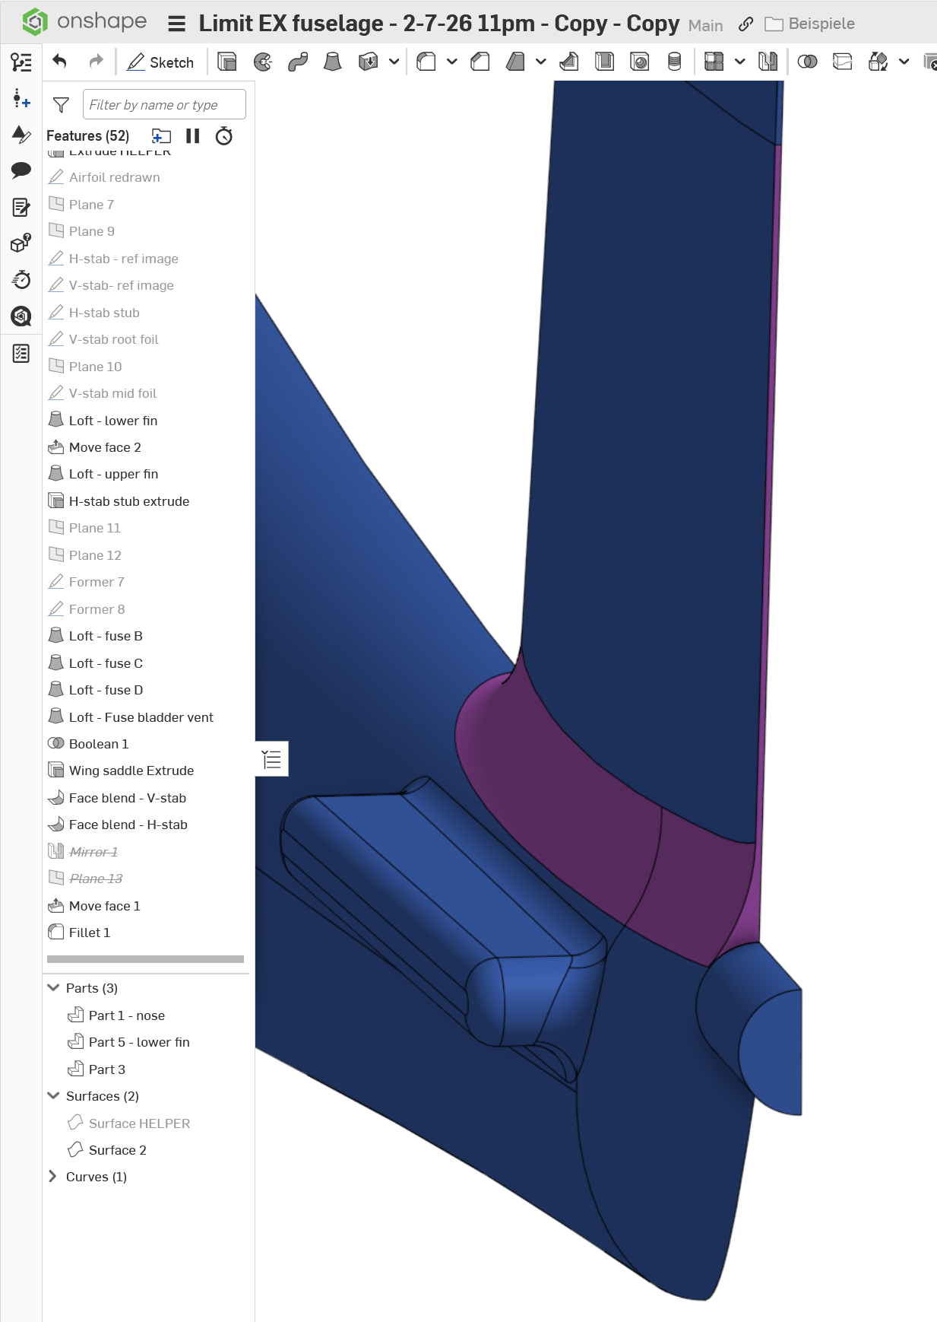Select the Rib tool
Image resolution: width=937 pixels, height=1322 pixels.
pyautogui.click(x=568, y=62)
